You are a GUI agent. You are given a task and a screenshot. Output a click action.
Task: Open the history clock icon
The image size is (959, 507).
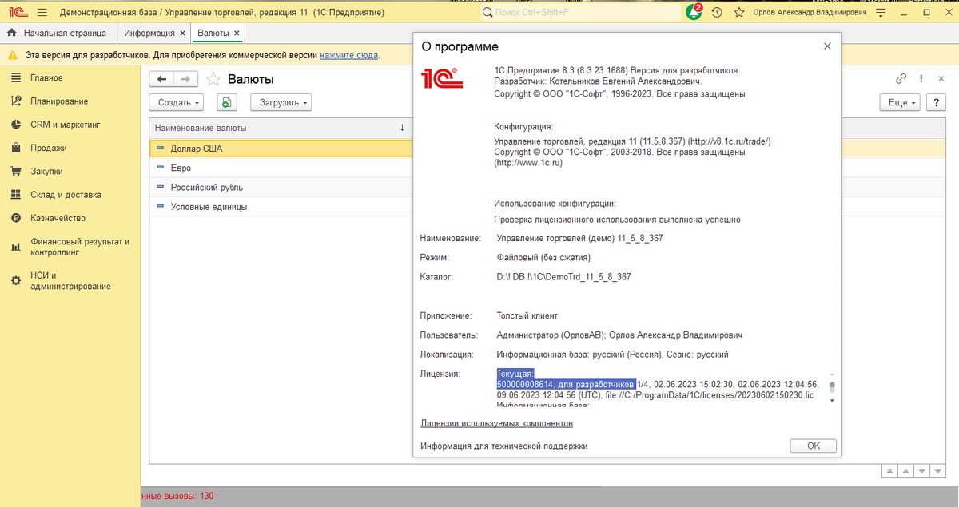tap(717, 13)
